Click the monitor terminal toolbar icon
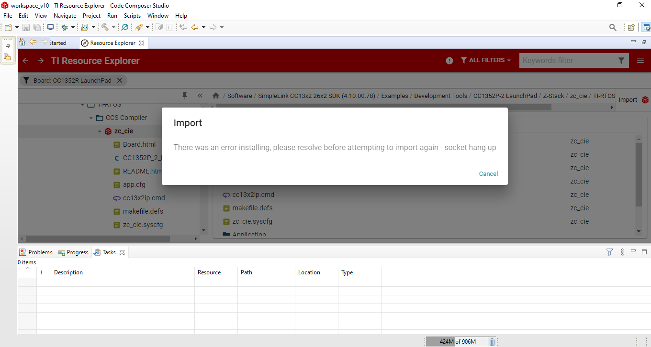Screen dimensions: 651x347 (x=50, y=27)
